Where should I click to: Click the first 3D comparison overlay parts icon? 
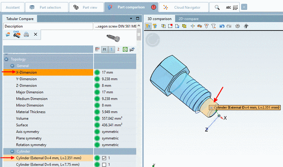coord(148,26)
